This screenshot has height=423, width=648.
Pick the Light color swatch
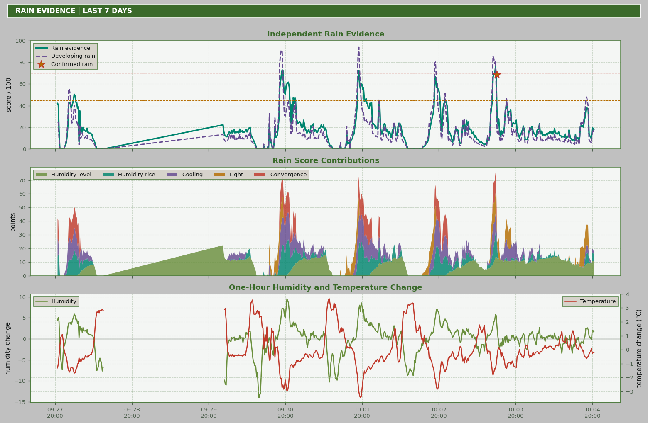[220, 175]
